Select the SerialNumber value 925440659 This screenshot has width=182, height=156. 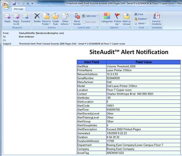(113, 78)
